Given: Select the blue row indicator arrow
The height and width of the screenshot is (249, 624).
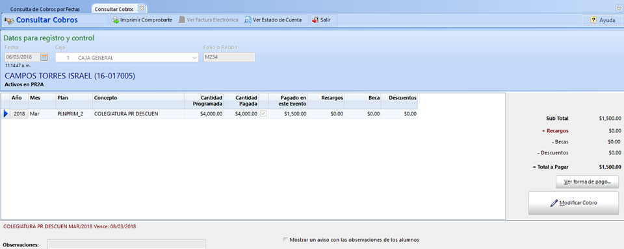Looking at the screenshot, I should 6,114.
